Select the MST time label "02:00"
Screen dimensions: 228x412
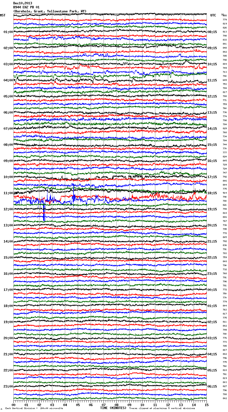click(x=8, y=48)
